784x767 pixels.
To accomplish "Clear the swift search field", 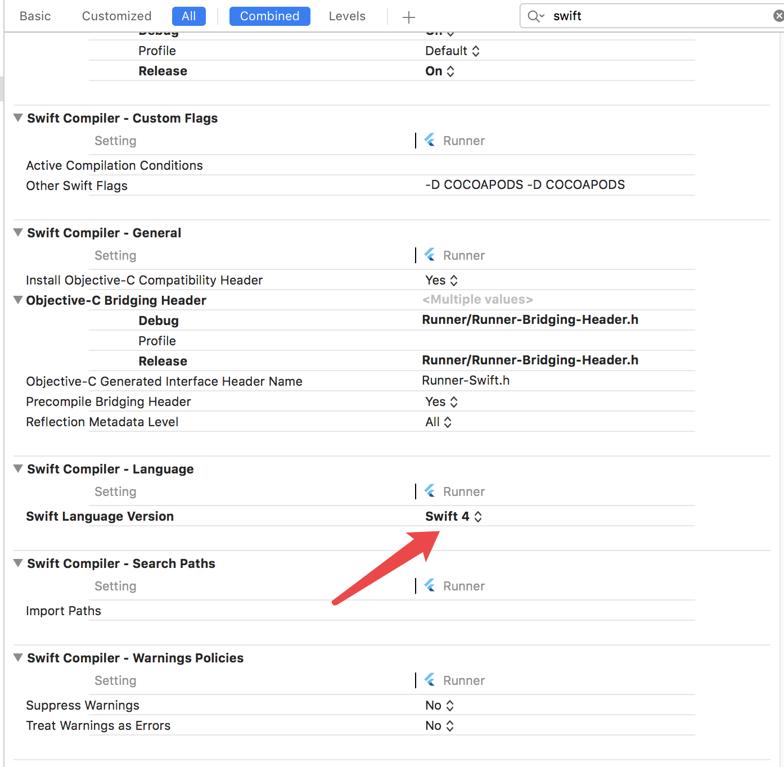I will point(778,16).
